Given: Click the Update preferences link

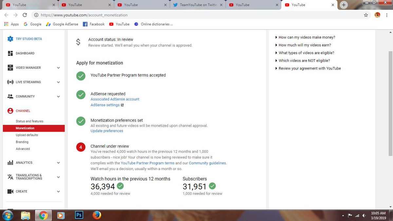Looking at the screenshot, I should pyautogui.click(x=107, y=131).
